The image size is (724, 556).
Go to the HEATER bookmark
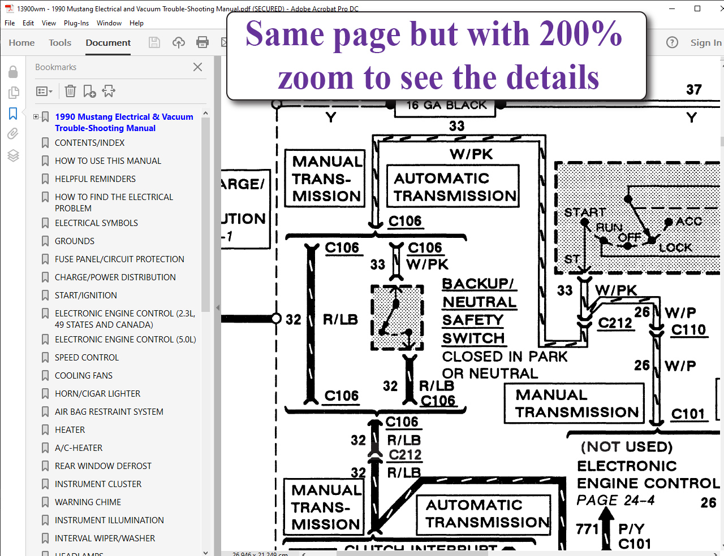pos(70,430)
